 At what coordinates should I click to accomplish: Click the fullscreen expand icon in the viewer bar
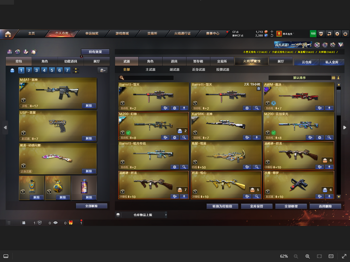(344, 256)
